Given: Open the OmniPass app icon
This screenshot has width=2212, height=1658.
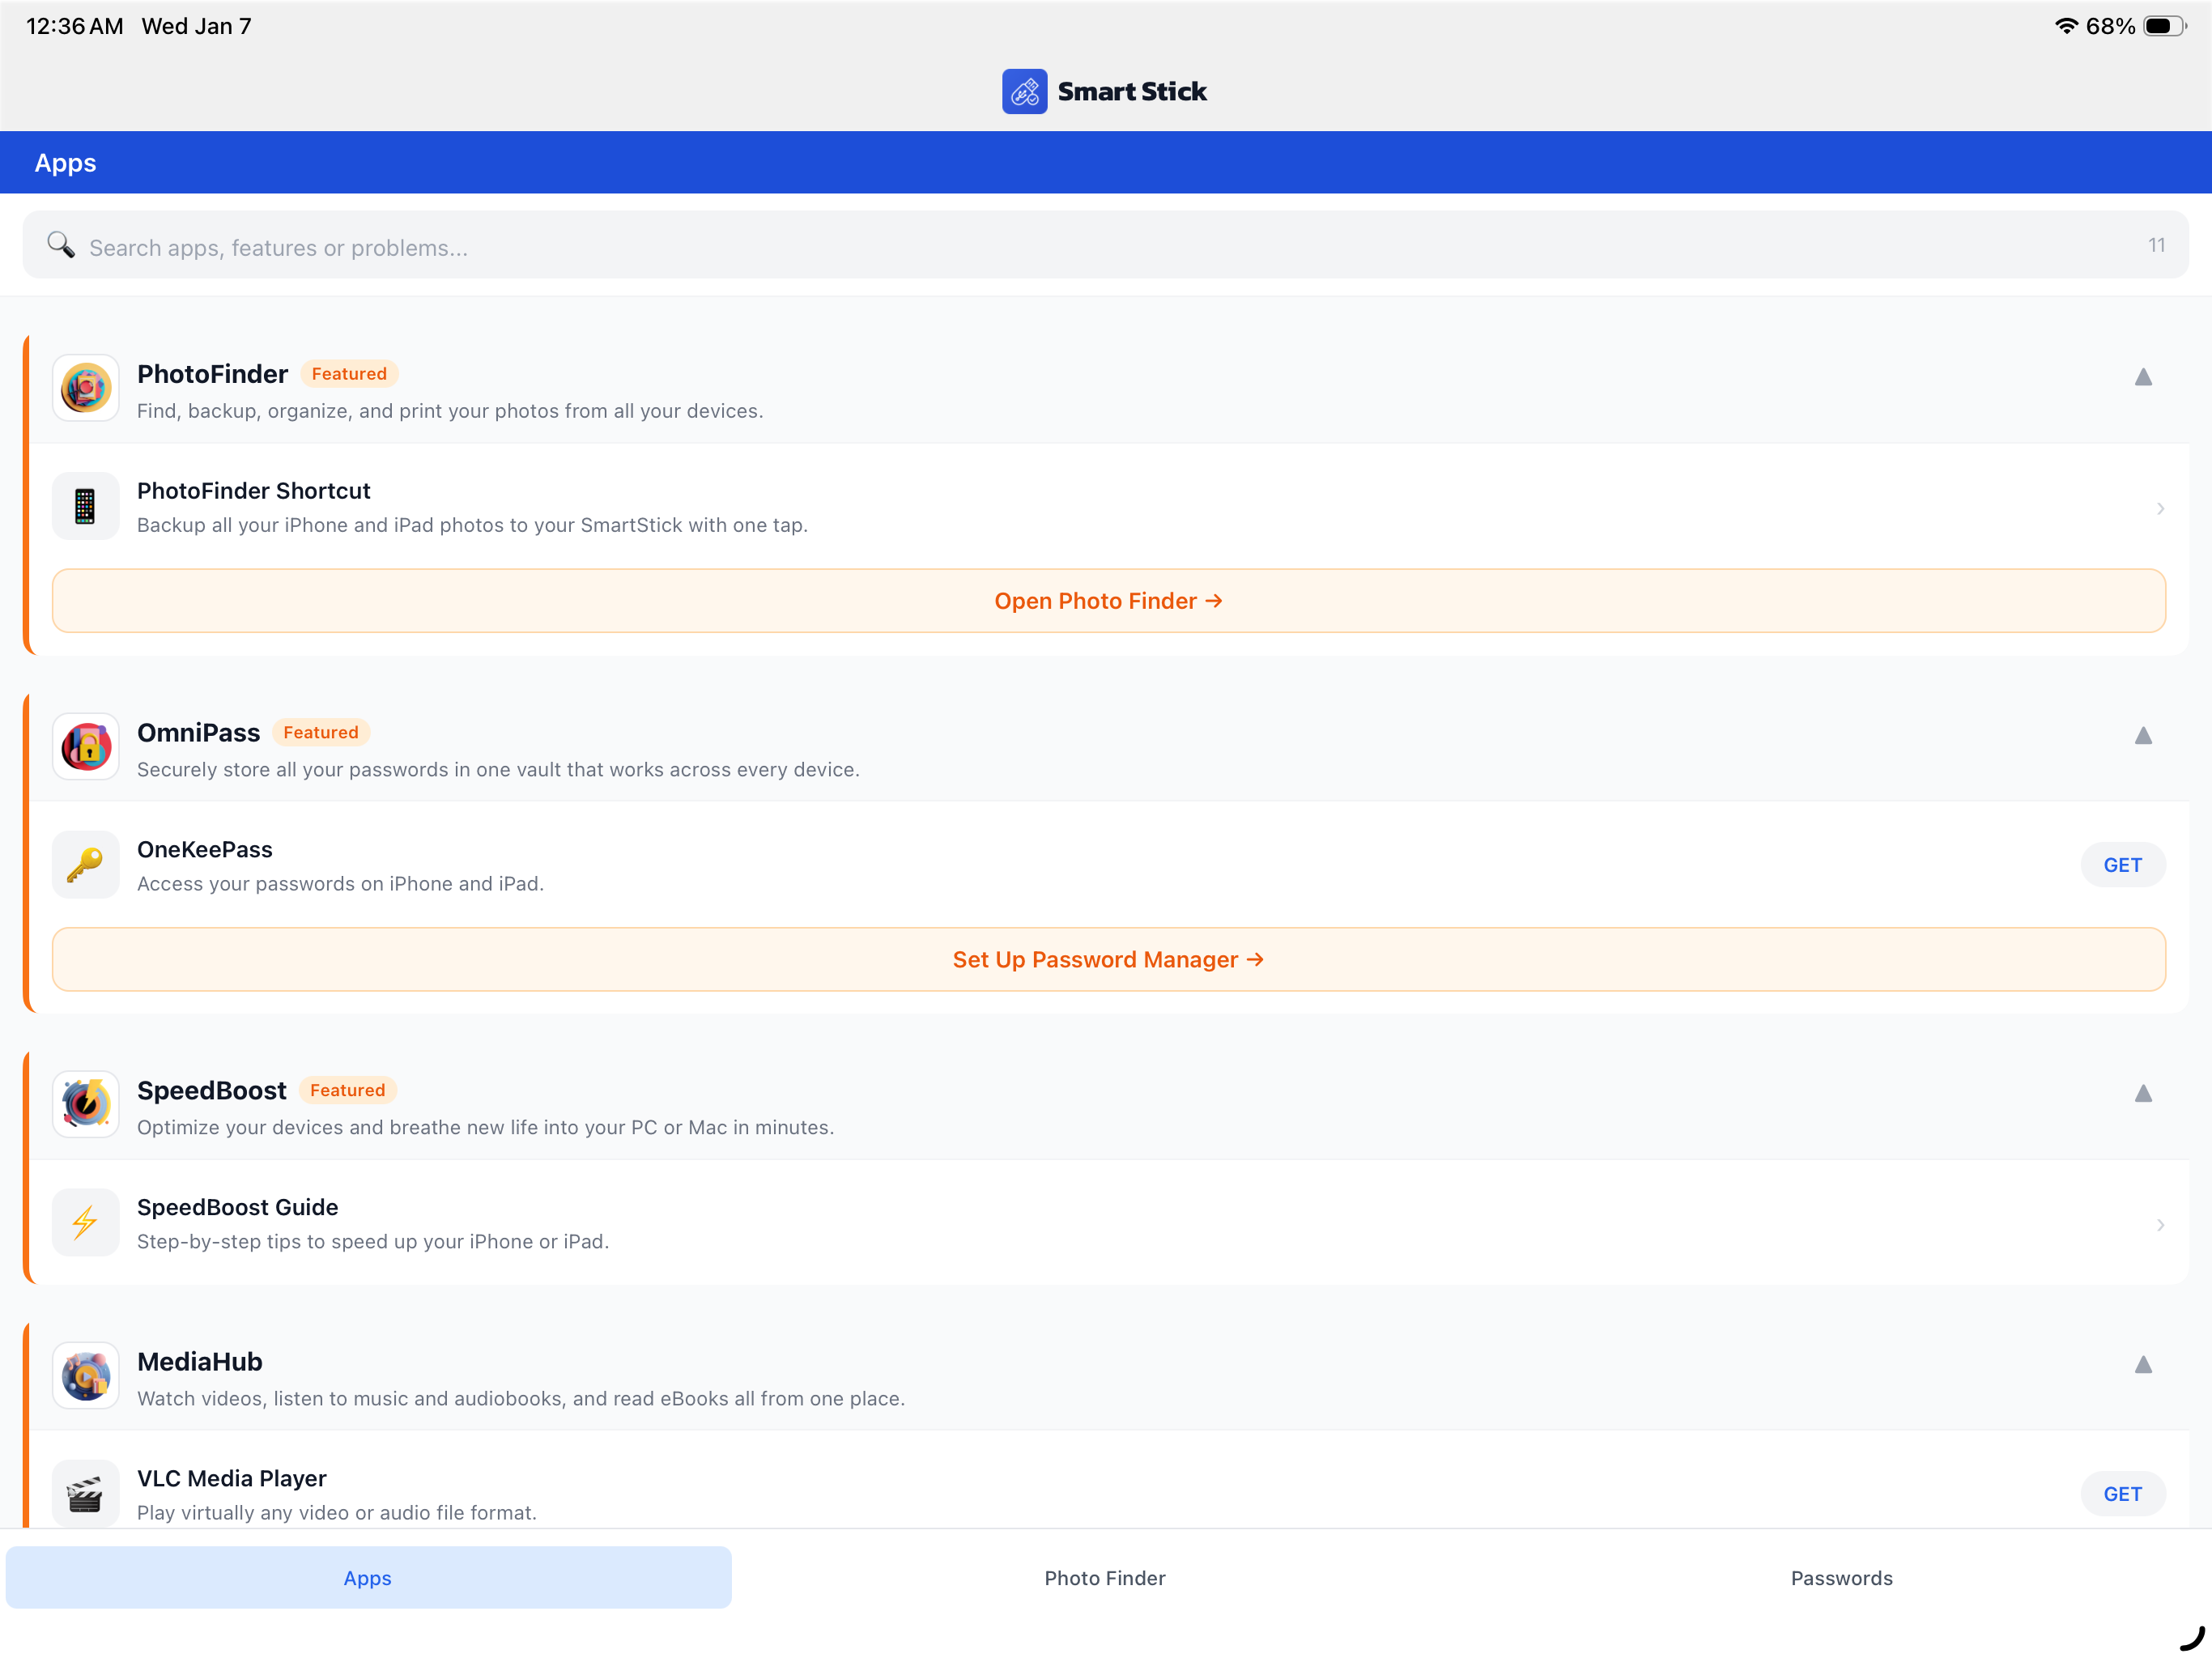Looking at the screenshot, I should pos(86,747).
